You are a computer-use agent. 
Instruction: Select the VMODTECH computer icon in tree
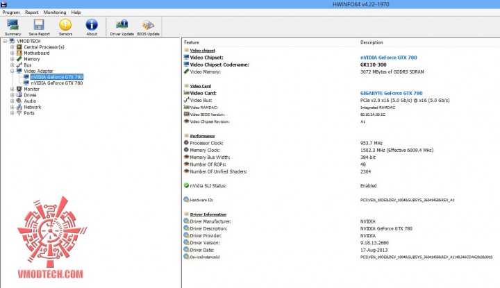tap(12, 41)
